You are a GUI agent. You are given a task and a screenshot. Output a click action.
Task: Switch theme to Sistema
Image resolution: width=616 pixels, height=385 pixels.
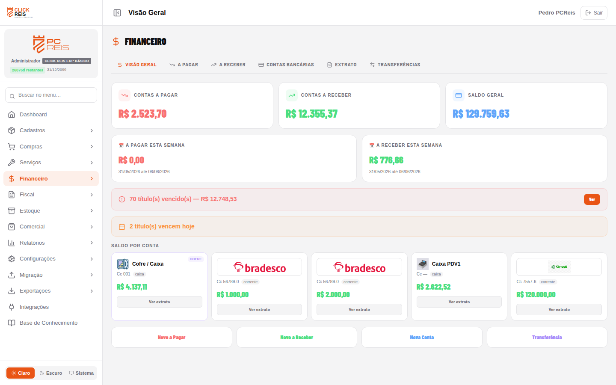(x=81, y=373)
